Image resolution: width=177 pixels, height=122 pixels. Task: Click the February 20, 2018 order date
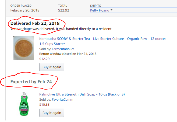[25, 10]
